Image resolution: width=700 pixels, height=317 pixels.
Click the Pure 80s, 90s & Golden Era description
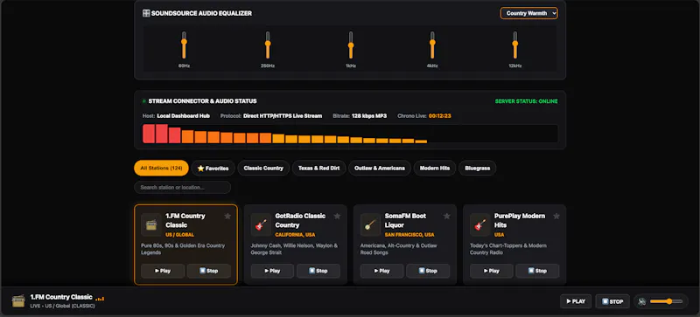pyautogui.click(x=183, y=249)
